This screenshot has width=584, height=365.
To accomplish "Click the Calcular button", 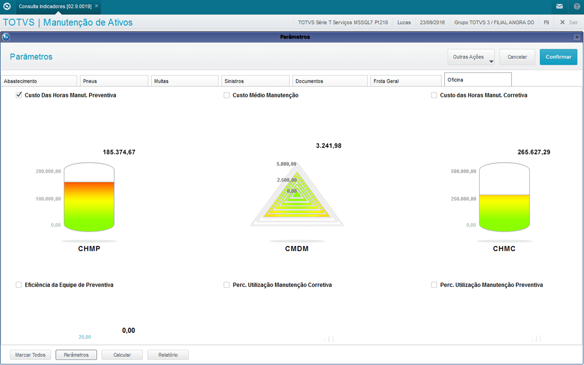I will click(x=122, y=355).
